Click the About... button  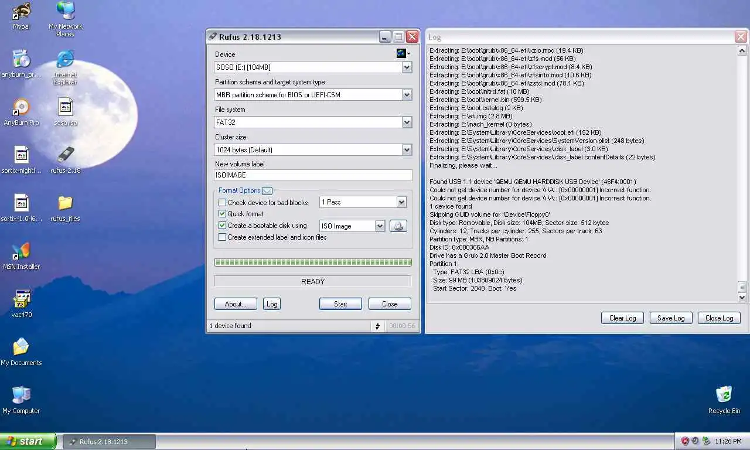pyautogui.click(x=235, y=304)
